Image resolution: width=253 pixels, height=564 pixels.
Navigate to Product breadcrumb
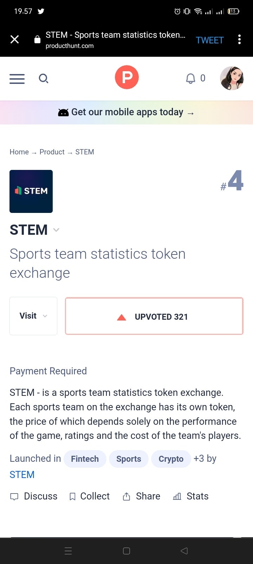click(x=52, y=152)
